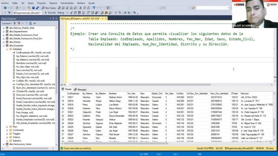The width and height of the screenshot is (278, 156).
Task: Click the Copy icon in the toolbar
Action: [x=85, y=8]
